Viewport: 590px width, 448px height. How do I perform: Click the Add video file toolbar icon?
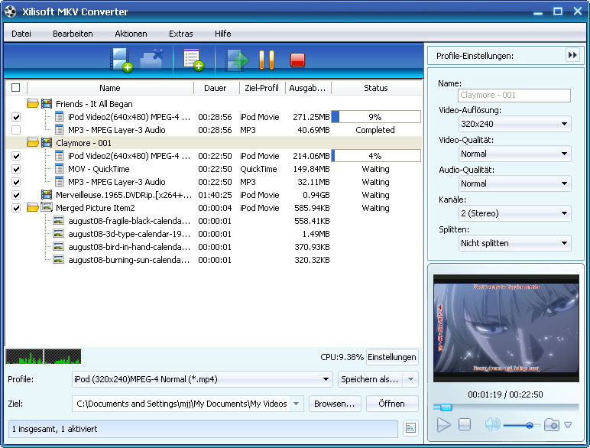click(x=122, y=60)
